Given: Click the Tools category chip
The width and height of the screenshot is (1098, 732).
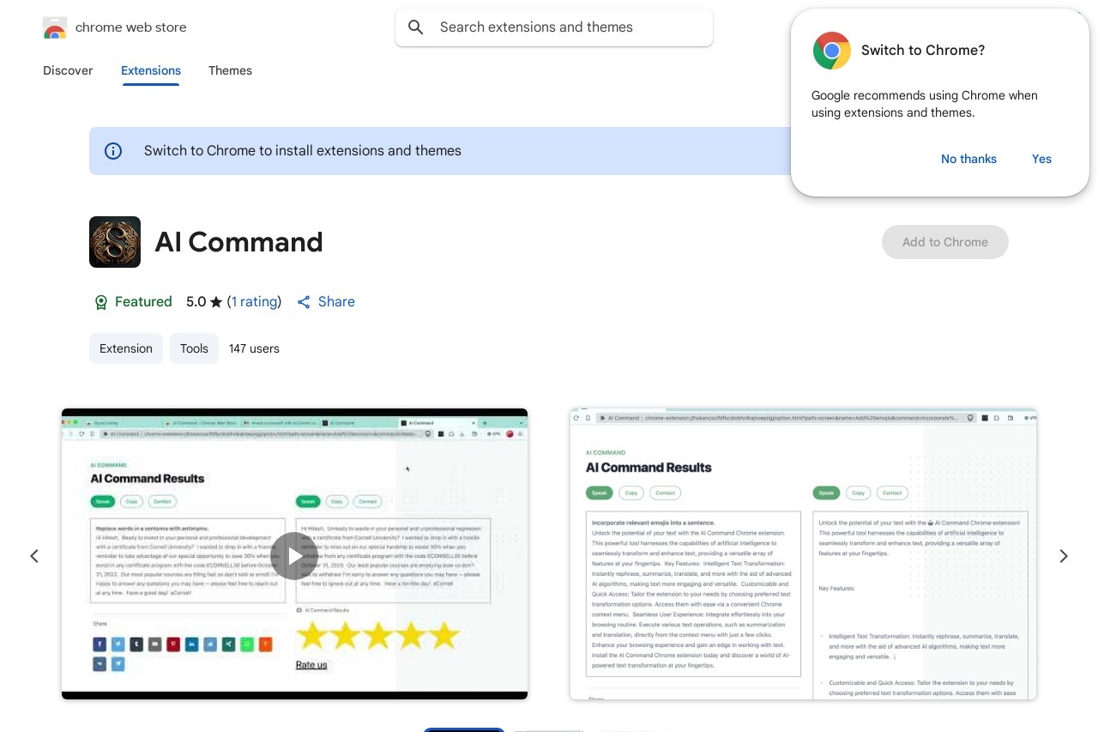Looking at the screenshot, I should click(x=194, y=348).
